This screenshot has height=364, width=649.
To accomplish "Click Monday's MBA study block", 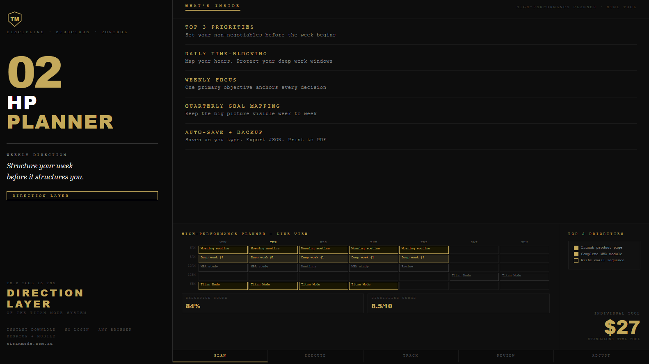I will point(223,267).
